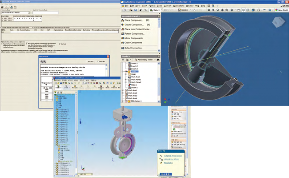Image resolution: width=289 pixels, height=178 pixels.
Task: Open the Tools menu in Inventor
Action: (160, 6)
